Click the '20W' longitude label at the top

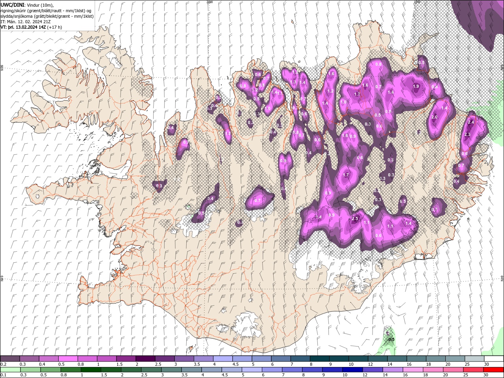[x=209, y=2]
